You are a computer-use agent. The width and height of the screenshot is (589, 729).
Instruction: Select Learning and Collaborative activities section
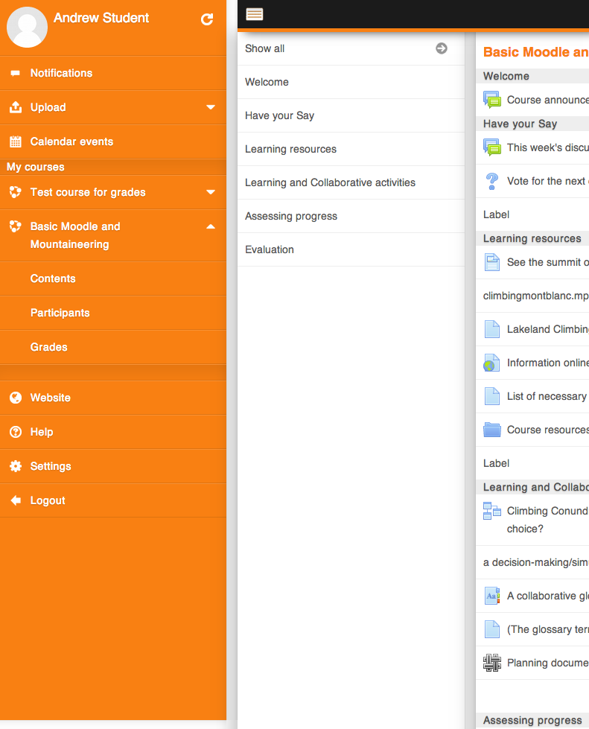pos(351,182)
